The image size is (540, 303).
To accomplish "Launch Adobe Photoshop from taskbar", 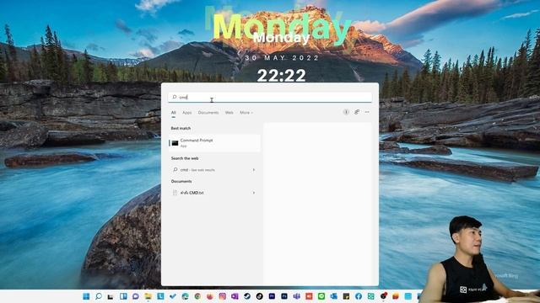I will click(x=284, y=296).
